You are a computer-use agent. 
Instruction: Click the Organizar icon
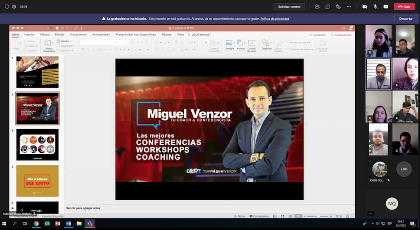[x=265, y=43]
